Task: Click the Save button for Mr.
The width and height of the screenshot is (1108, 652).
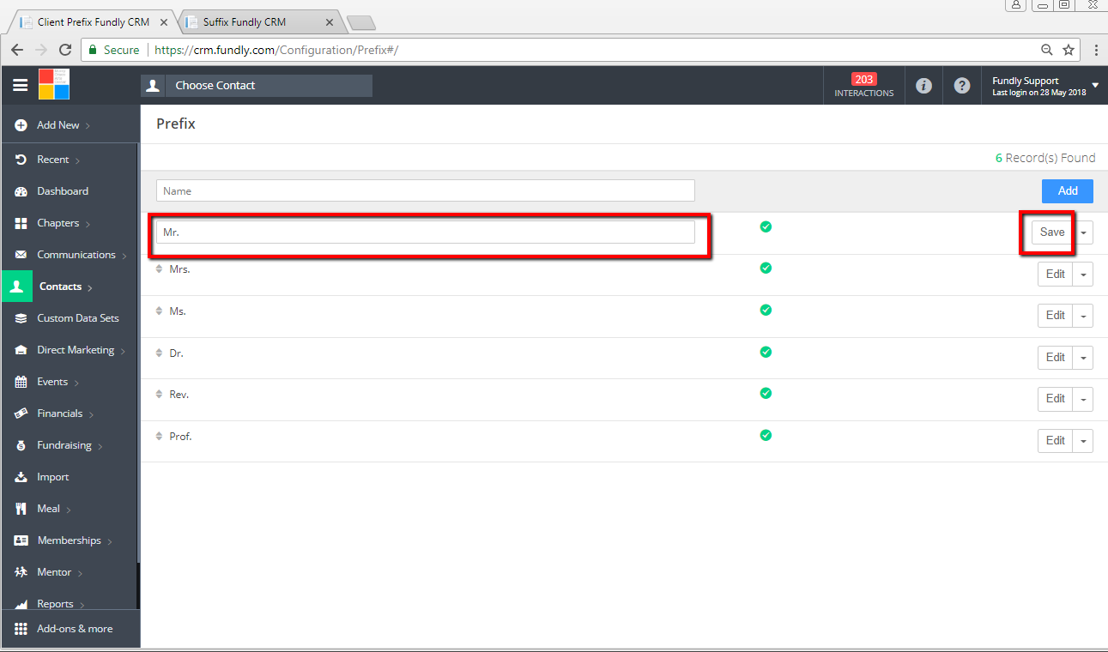Action: coord(1052,232)
